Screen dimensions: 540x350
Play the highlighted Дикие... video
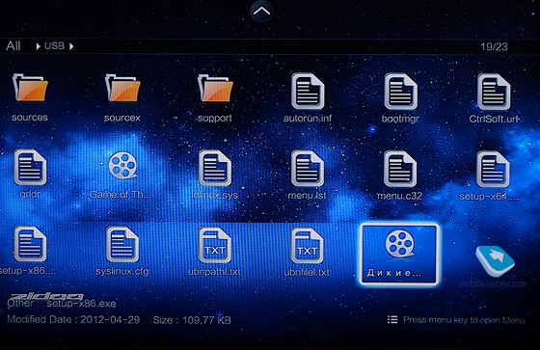pyautogui.click(x=399, y=255)
